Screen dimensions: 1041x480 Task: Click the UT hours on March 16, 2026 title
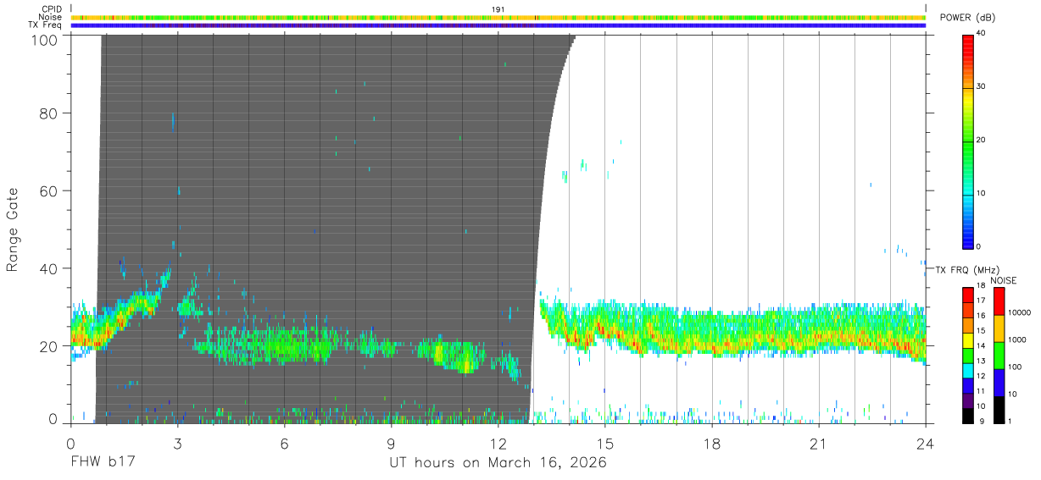498,463
